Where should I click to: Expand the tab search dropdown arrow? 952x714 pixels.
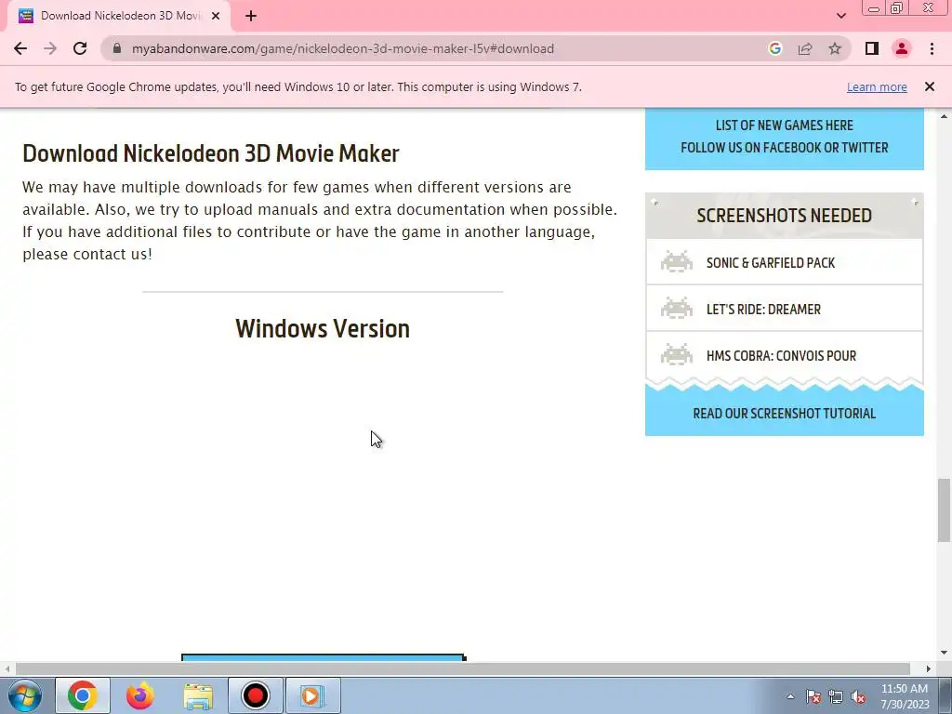(840, 17)
